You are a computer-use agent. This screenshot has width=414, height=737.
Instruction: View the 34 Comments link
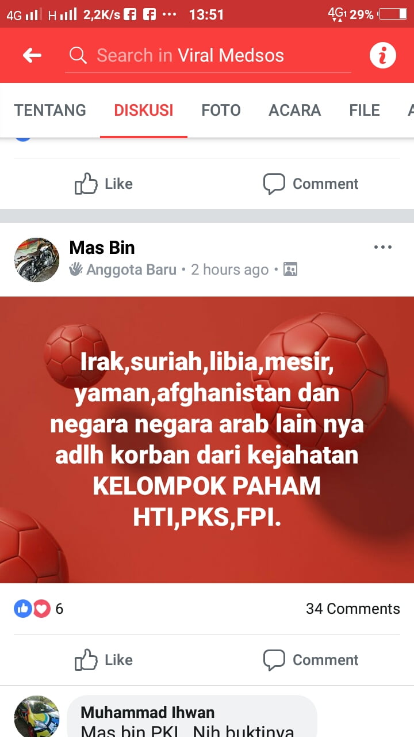[x=353, y=609]
